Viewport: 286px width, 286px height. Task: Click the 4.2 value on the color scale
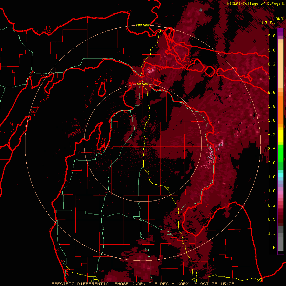272,135
